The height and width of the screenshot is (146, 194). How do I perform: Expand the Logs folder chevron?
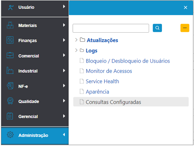click(x=76, y=50)
